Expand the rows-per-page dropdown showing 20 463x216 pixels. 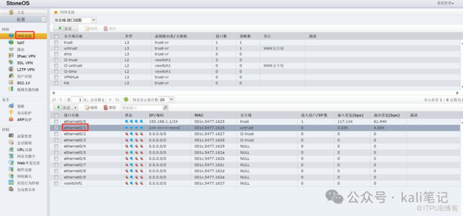point(171,99)
